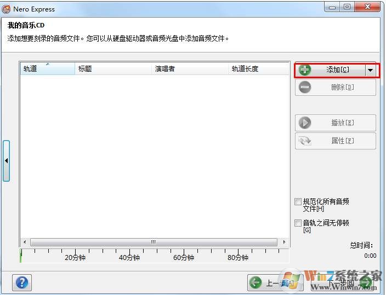The image size is (386, 295).
Task: Click the 60分钟 mark on the capacity bar
Action: pos(184,258)
